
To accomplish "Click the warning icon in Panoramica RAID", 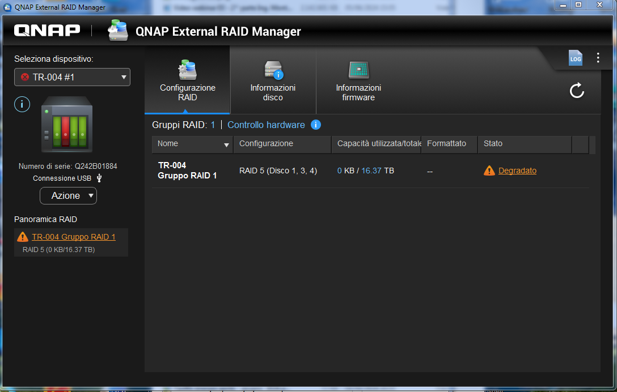I will 23,237.
